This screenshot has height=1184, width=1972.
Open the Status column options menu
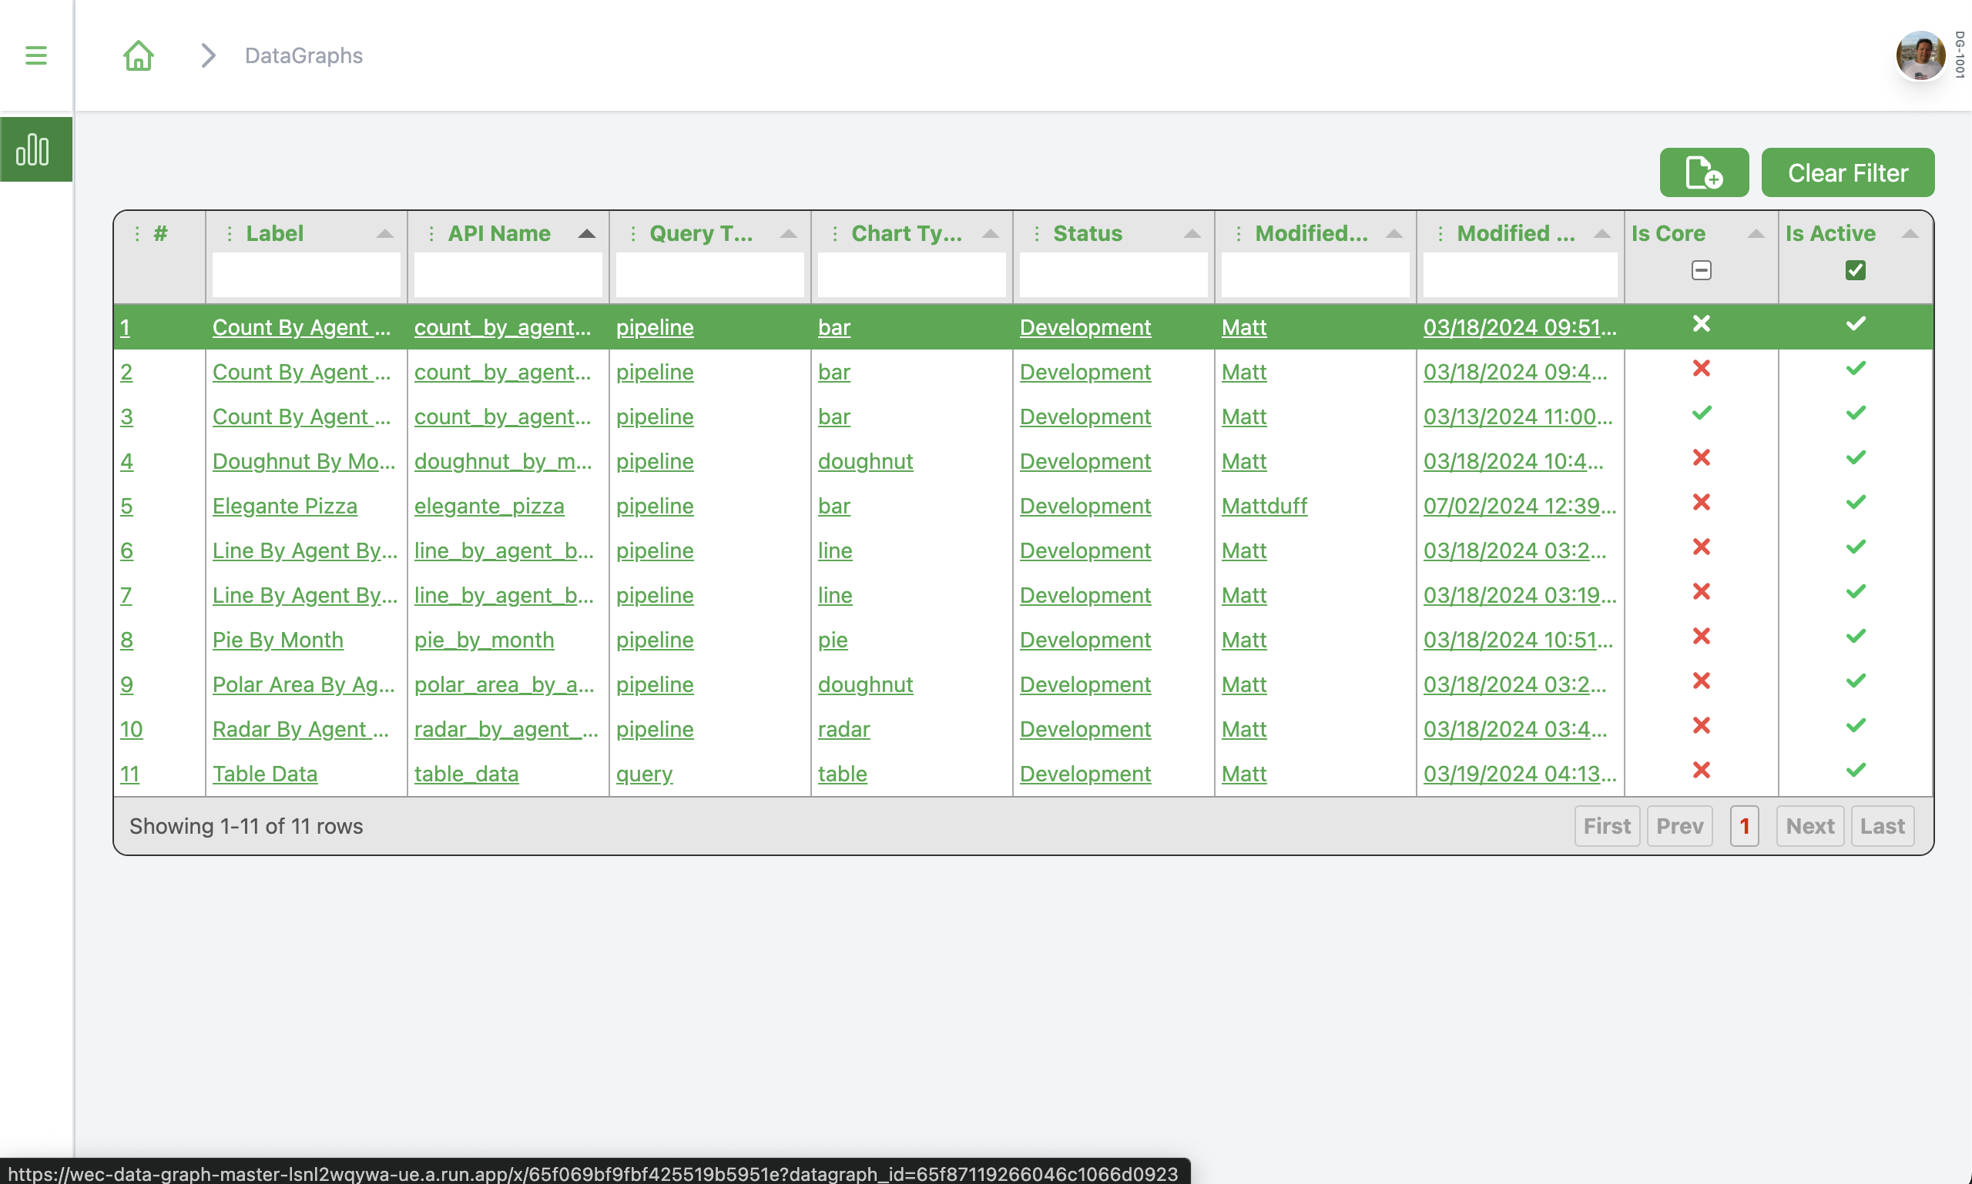point(1035,233)
